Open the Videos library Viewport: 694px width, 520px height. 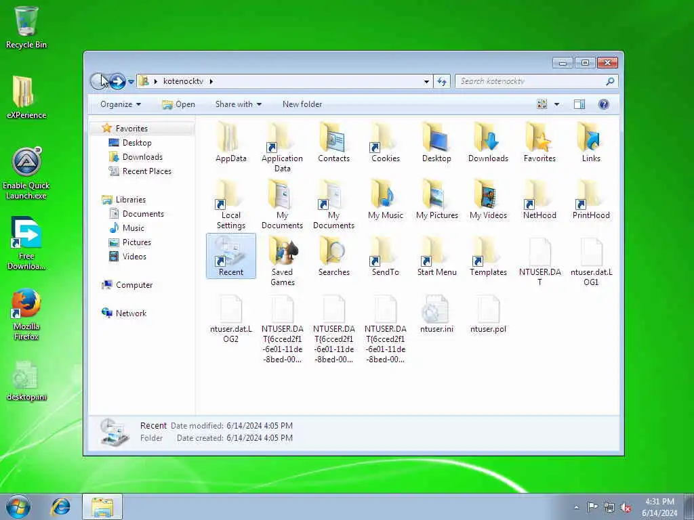point(134,257)
